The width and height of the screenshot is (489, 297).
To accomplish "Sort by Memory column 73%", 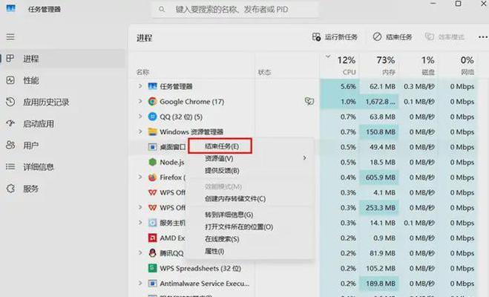I will [x=379, y=65].
